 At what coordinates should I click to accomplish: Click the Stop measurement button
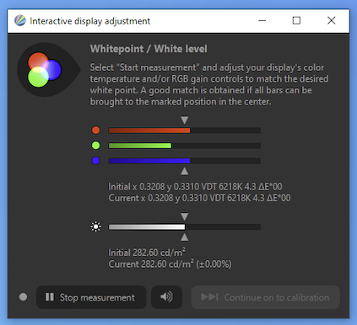pos(91,297)
